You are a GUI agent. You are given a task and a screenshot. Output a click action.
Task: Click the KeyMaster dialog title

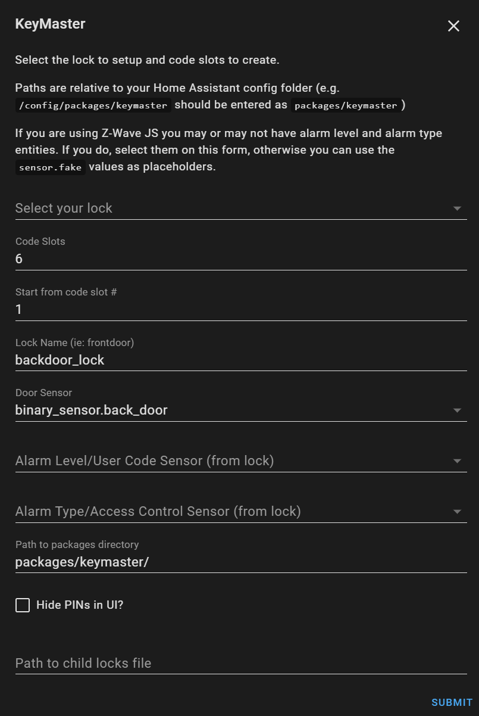50,24
